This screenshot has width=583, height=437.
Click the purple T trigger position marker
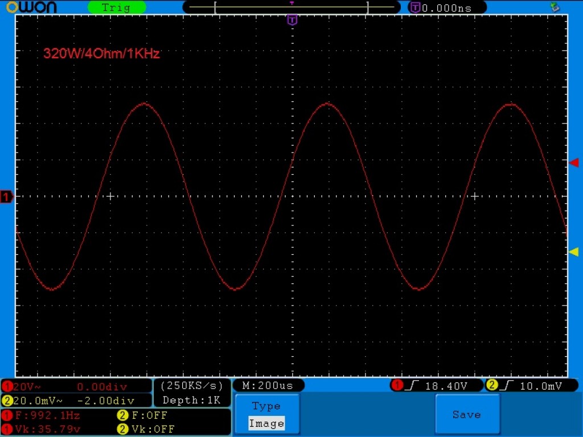(x=292, y=20)
